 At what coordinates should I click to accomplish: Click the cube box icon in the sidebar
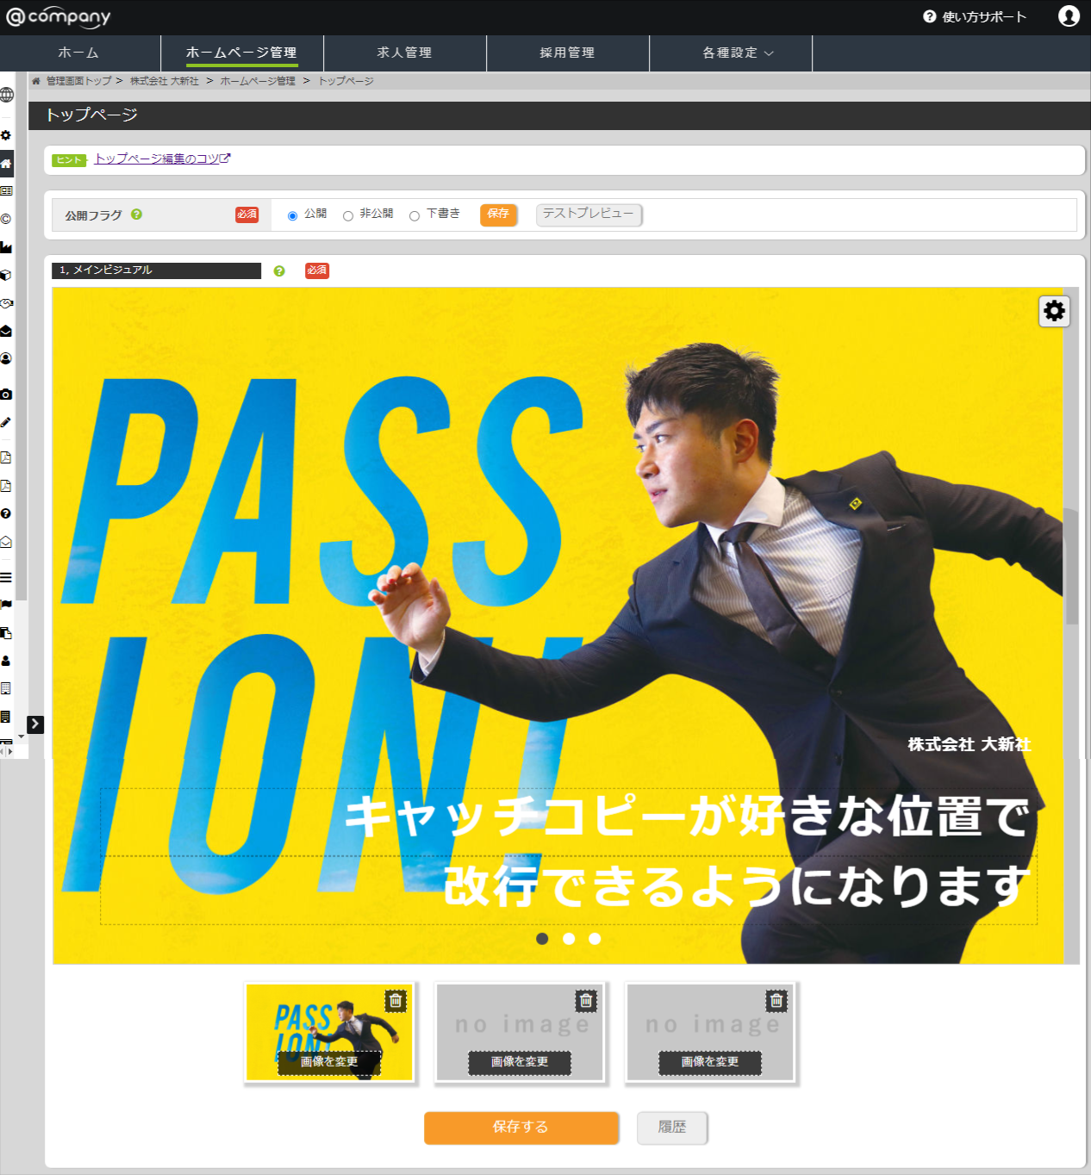pyautogui.click(x=6, y=276)
